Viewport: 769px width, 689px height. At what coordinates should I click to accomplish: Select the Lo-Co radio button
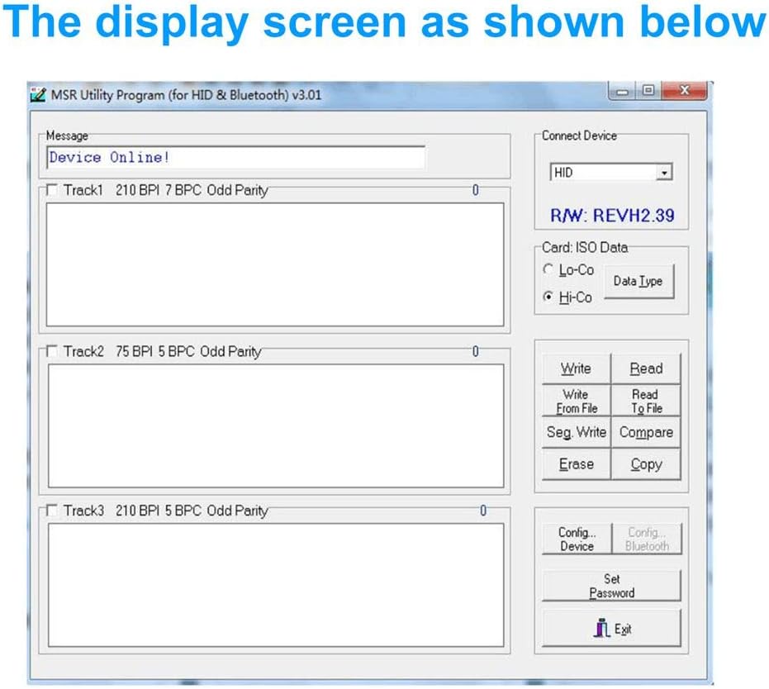coord(548,270)
